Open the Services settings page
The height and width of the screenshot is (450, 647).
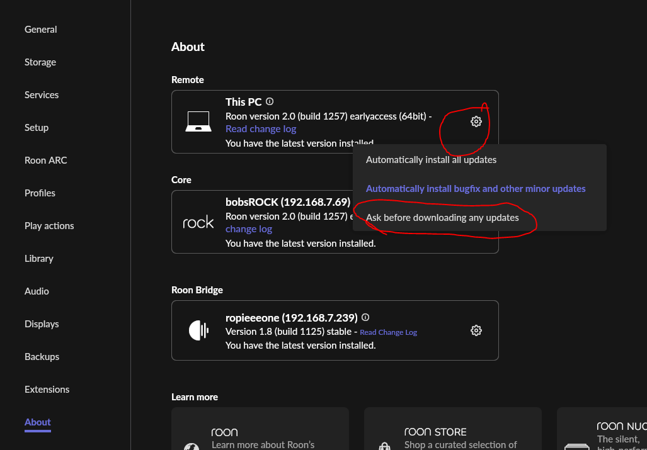click(41, 95)
